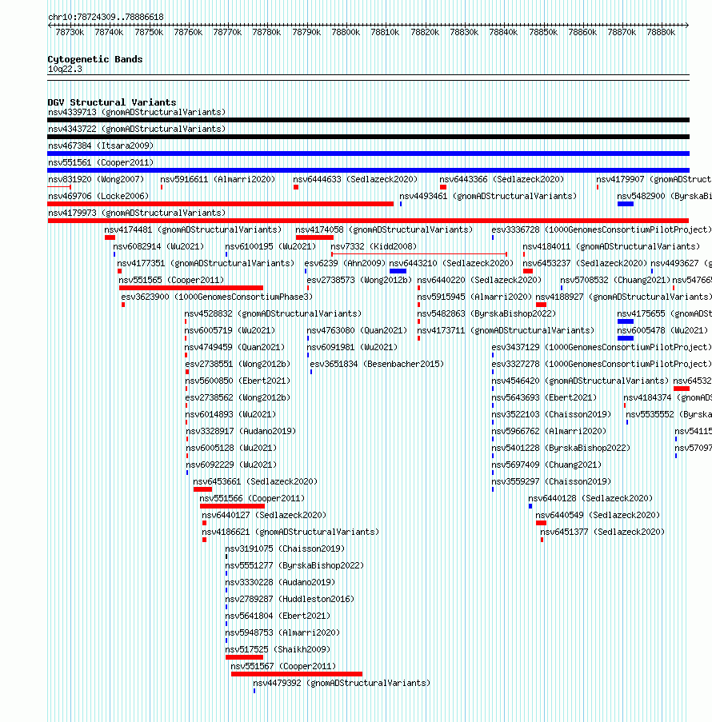Open nsv5482863 (ByrskaBishop2022) label

(x=486, y=314)
